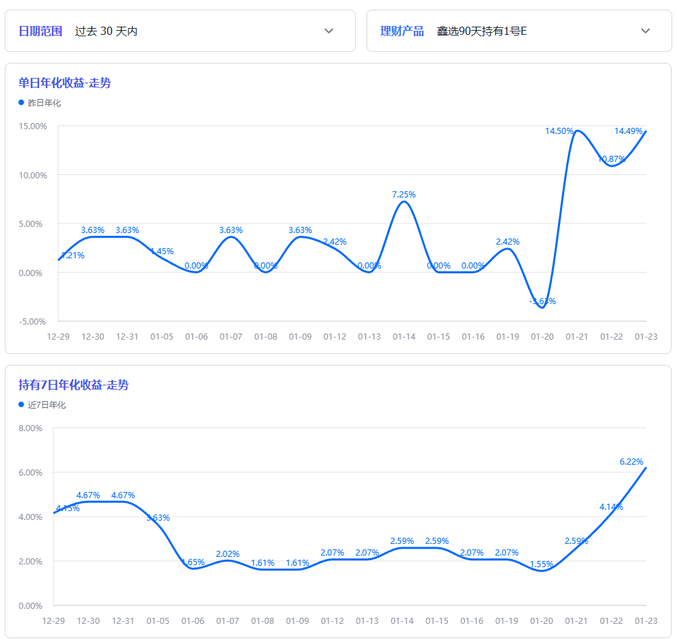
Task: Toggle the 近7日年化 legend series
Action: click(47, 405)
